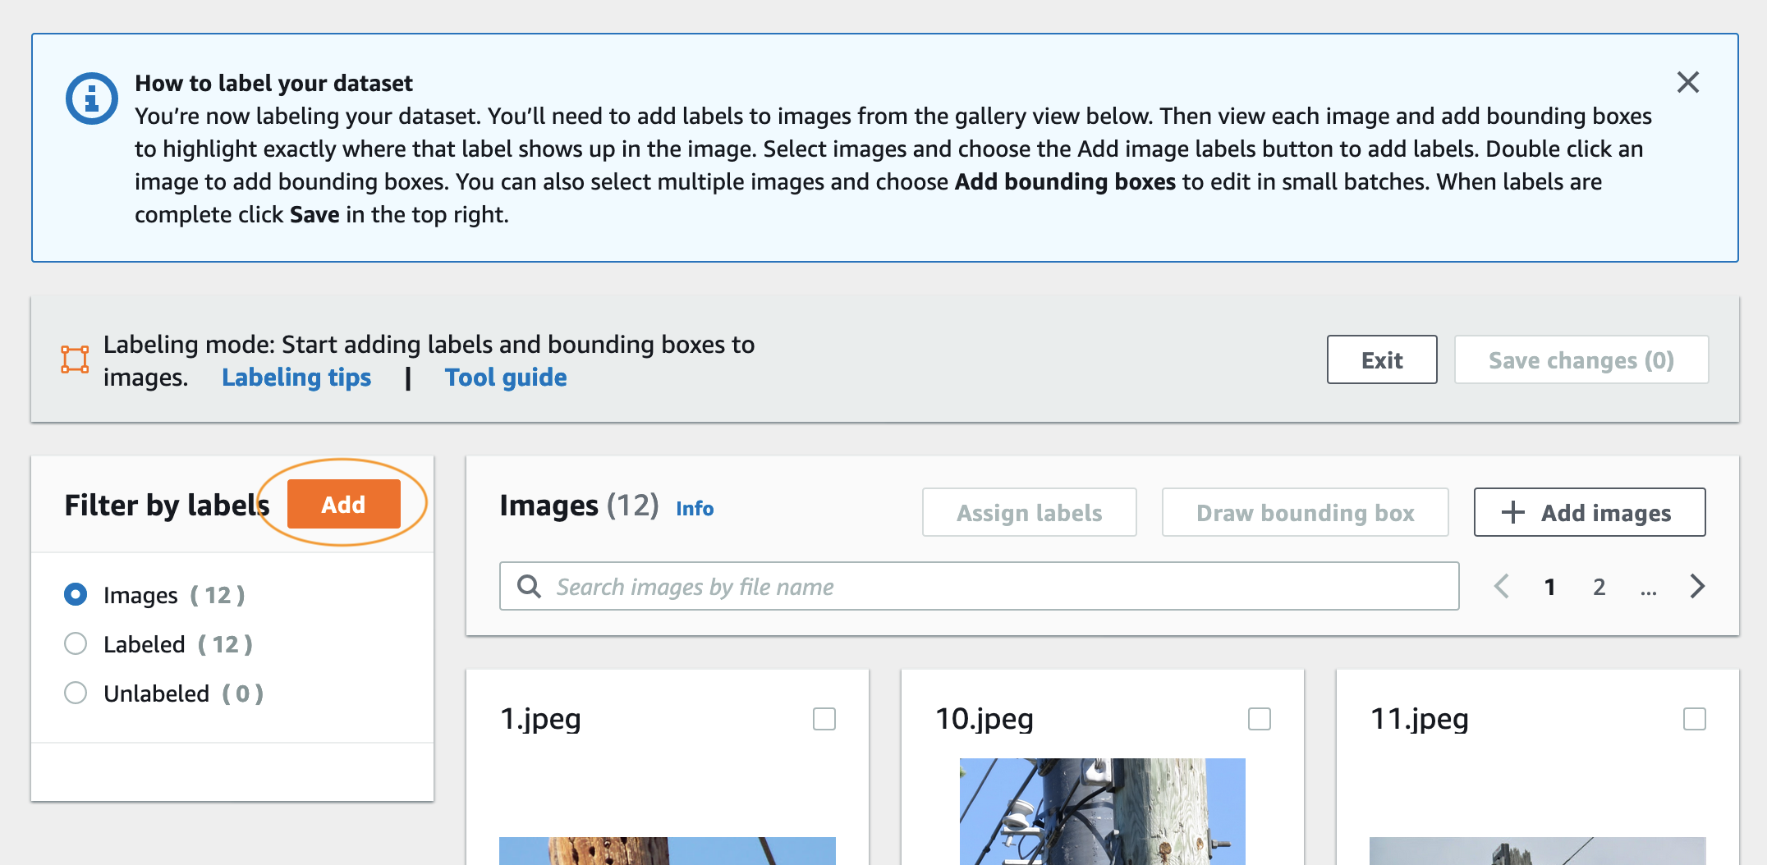1767x865 pixels.
Task: Select the Unlabeled (0) radio option
Action: [x=76, y=693]
